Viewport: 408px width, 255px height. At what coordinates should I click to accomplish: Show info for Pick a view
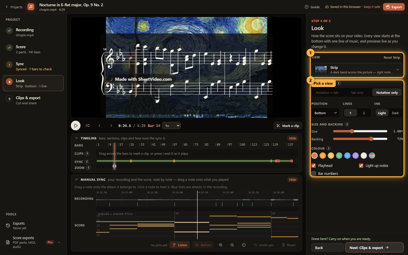click(339, 83)
